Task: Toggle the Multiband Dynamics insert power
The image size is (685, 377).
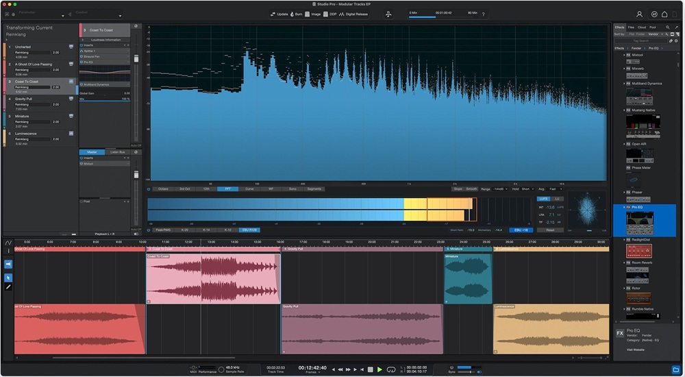Action: coord(82,84)
